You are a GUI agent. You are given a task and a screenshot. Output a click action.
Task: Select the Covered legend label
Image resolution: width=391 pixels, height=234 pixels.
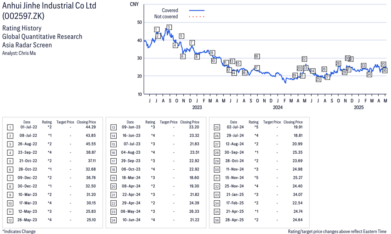pos(170,10)
